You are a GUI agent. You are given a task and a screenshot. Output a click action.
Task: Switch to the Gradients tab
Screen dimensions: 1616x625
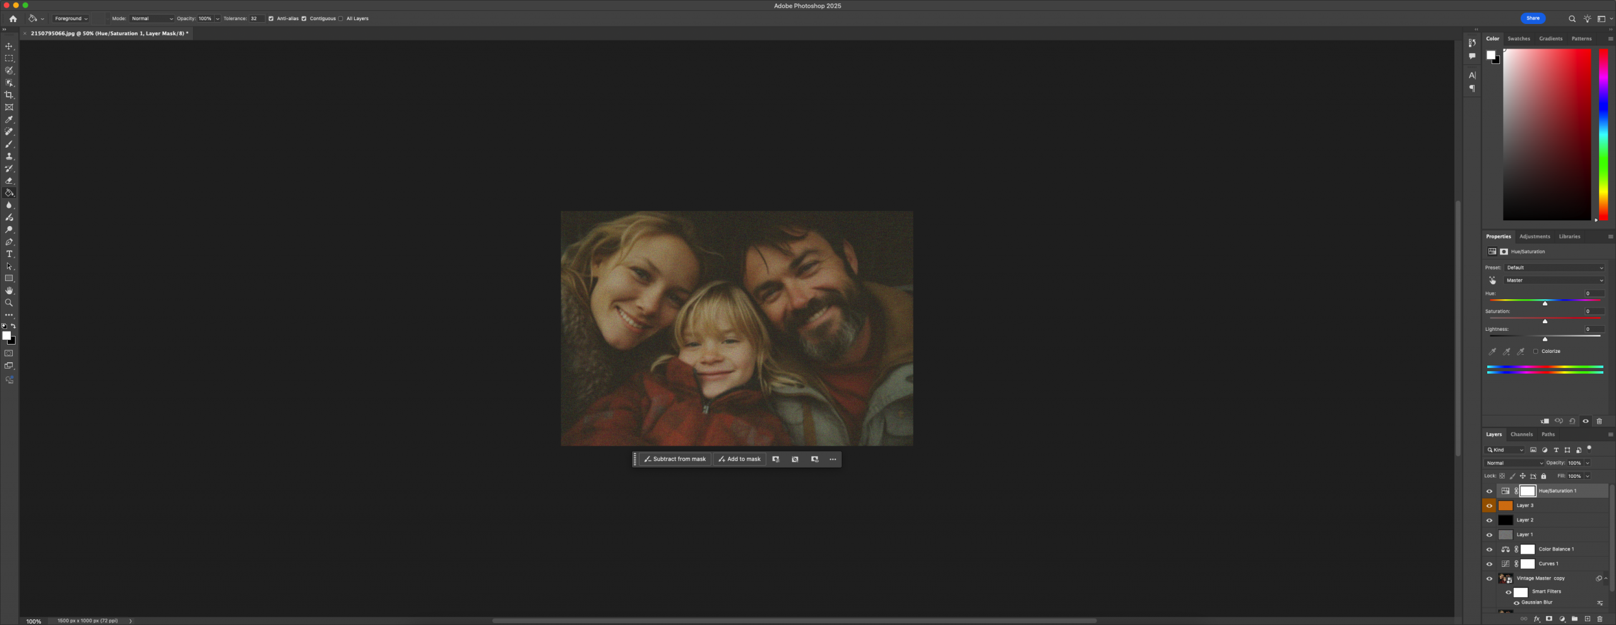click(1550, 39)
